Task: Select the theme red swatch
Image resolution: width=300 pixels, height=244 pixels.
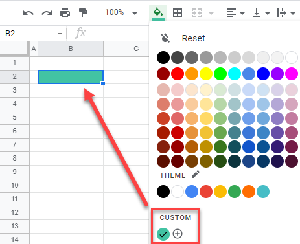Action: click(x=206, y=192)
